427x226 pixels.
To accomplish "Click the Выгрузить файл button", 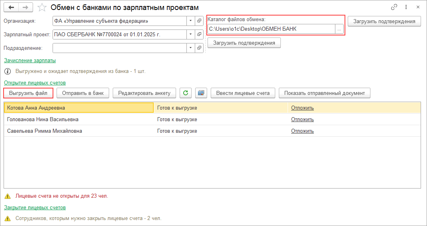I will [x=28, y=93].
